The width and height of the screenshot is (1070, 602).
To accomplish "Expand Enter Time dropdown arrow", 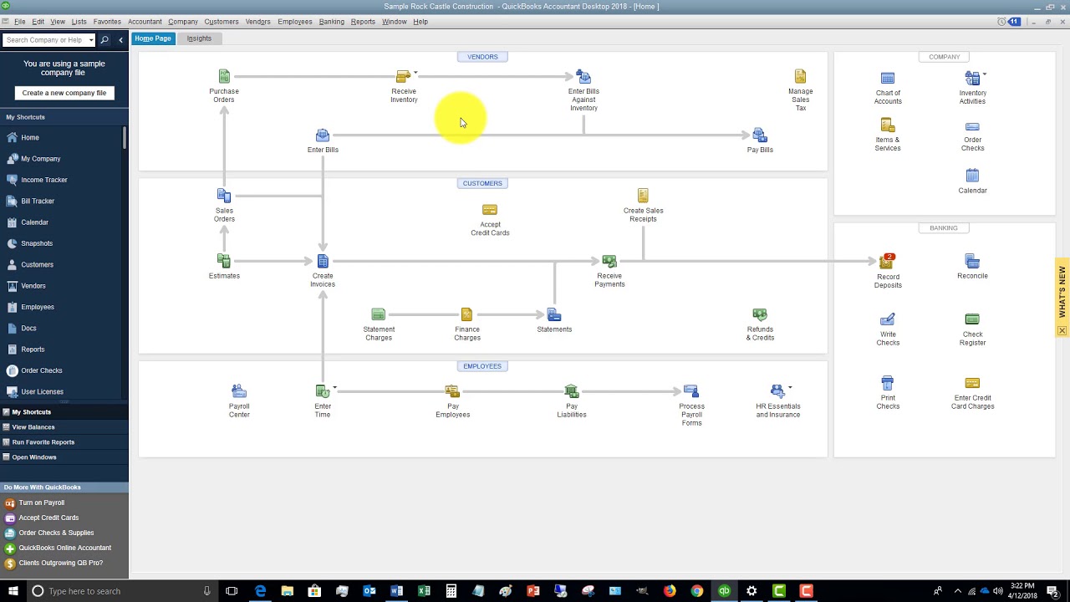I will click(334, 388).
